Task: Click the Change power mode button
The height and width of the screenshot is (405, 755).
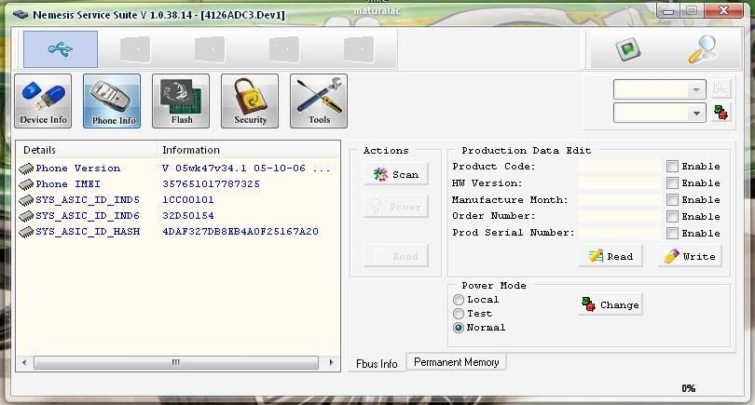Action: coord(611,304)
